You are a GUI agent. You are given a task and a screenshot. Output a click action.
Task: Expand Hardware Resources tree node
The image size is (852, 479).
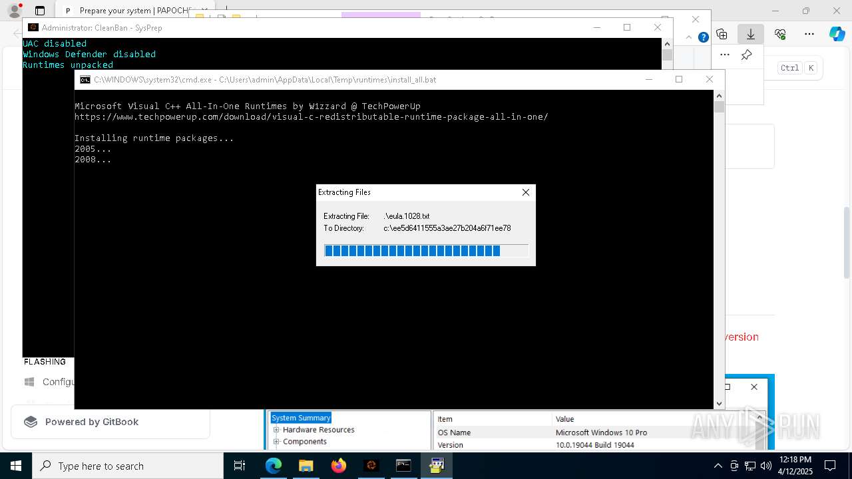click(276, 430)
